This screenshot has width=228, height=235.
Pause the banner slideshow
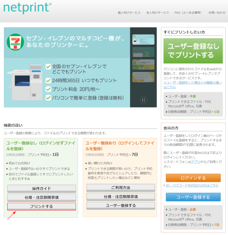click(x=143, y=100)
